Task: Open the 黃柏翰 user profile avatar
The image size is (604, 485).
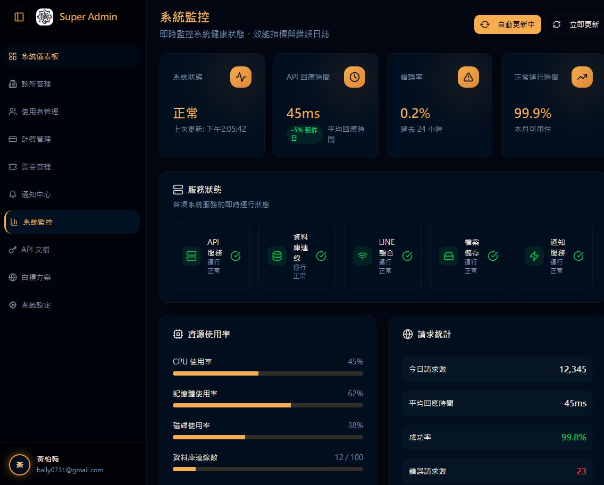Action: (x=20, y=465)
